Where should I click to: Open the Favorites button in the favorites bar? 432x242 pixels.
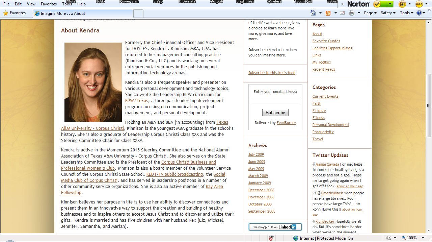coord(15,13)
